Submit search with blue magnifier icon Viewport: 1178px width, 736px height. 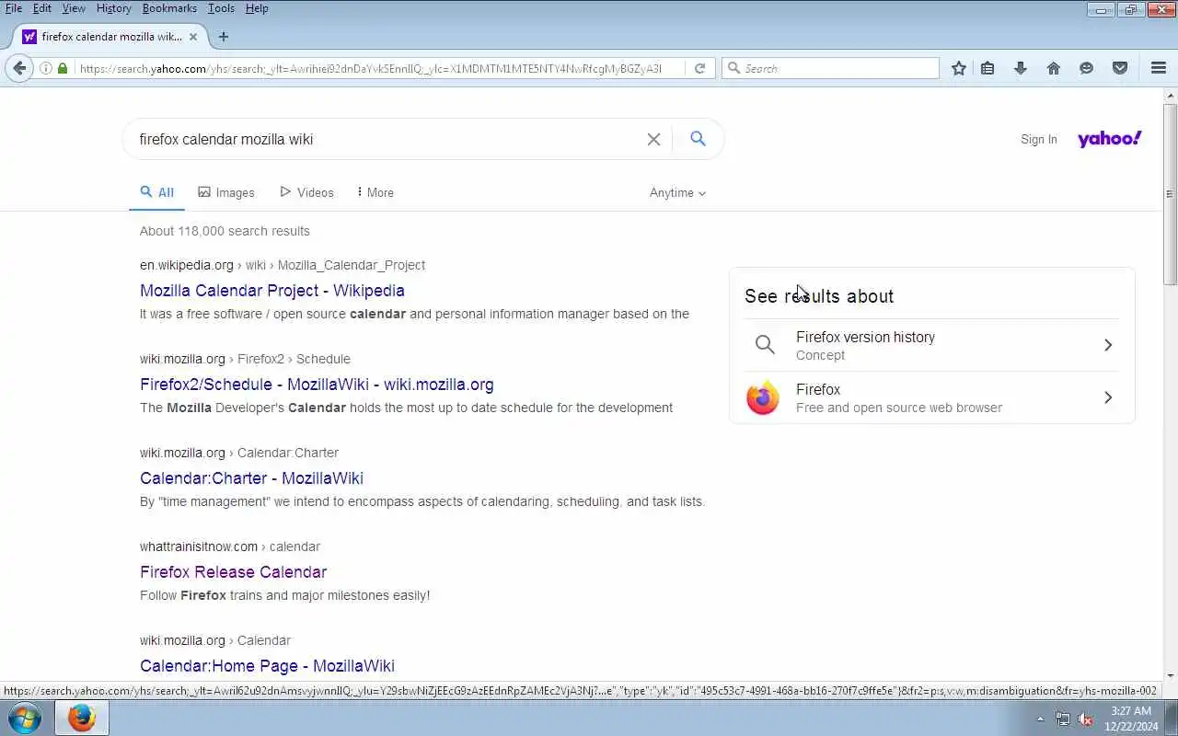point(698,139)
